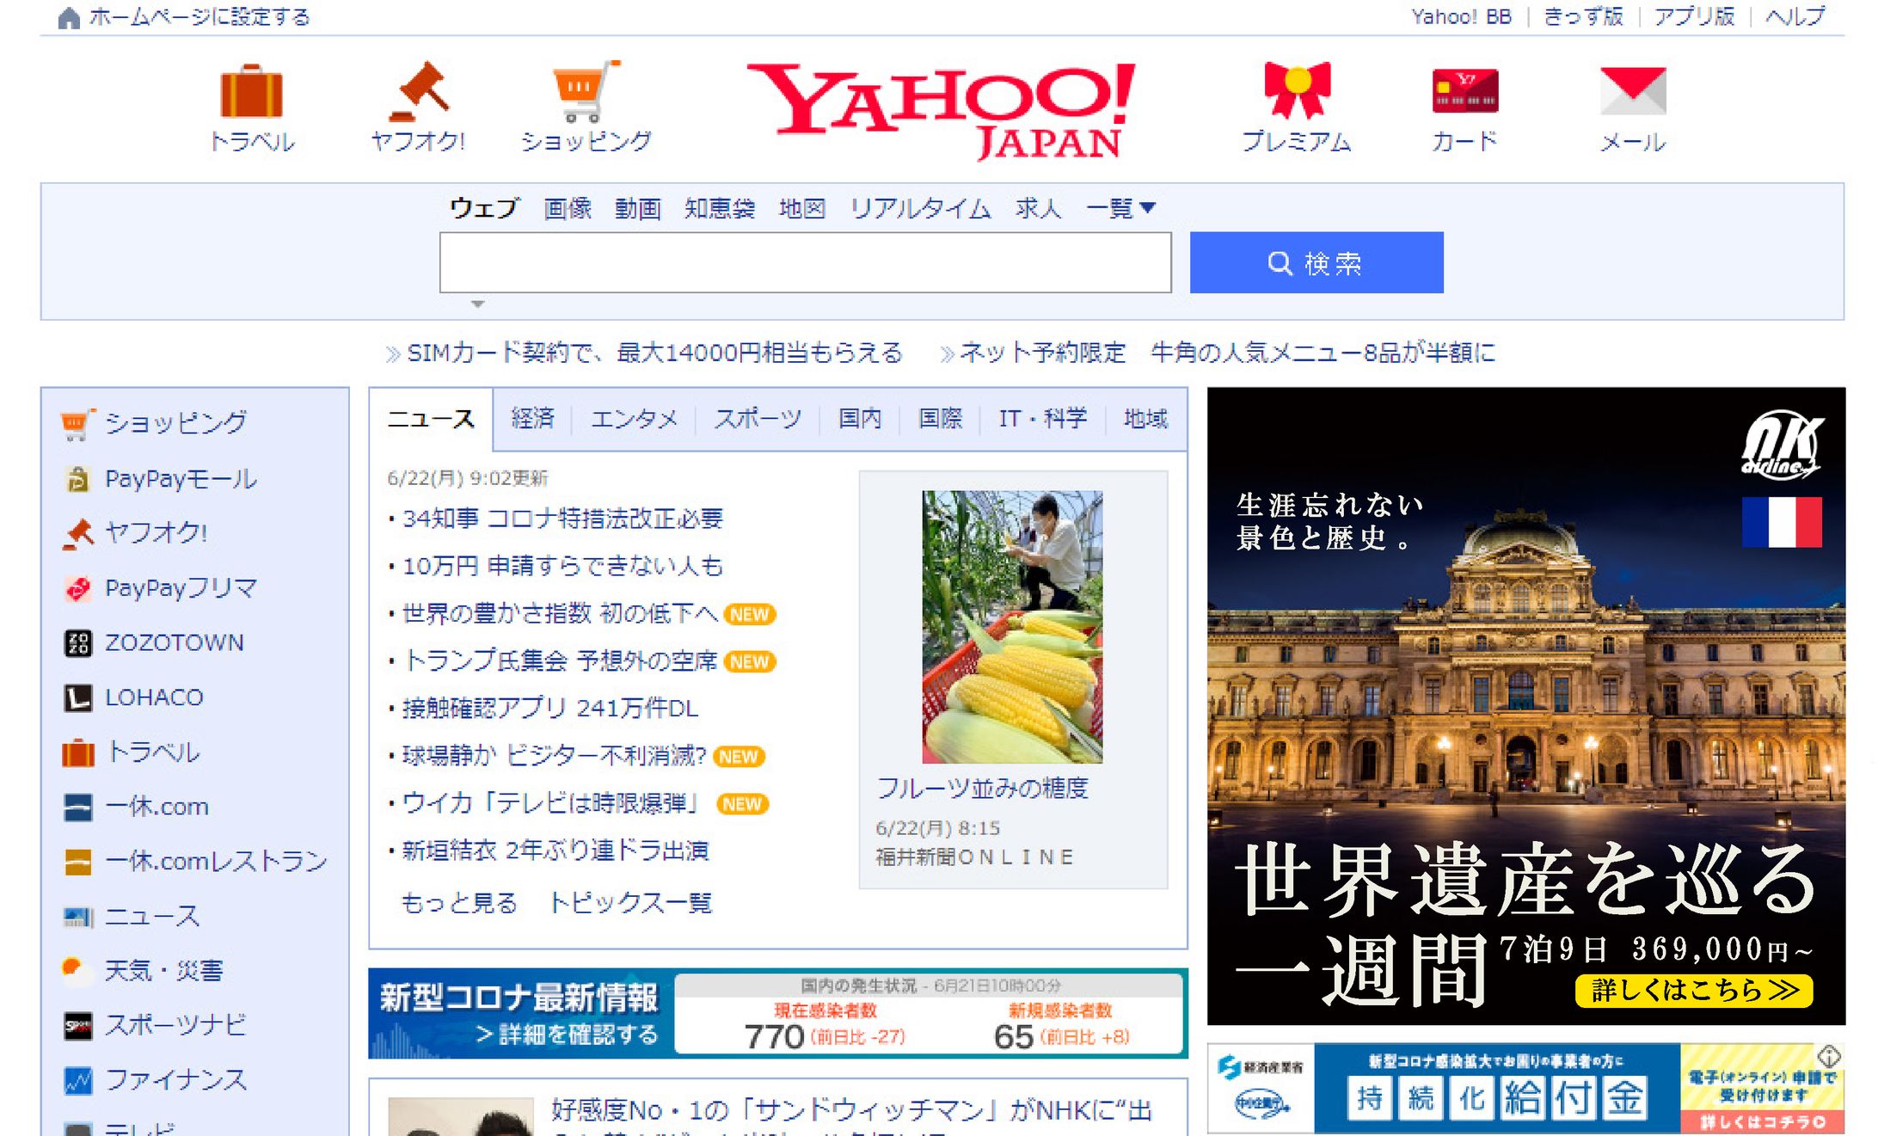Open headline 34知事 コロナ特措法改正必要
This screenshot has height=1136, width=1878.
tap(562, 519)
